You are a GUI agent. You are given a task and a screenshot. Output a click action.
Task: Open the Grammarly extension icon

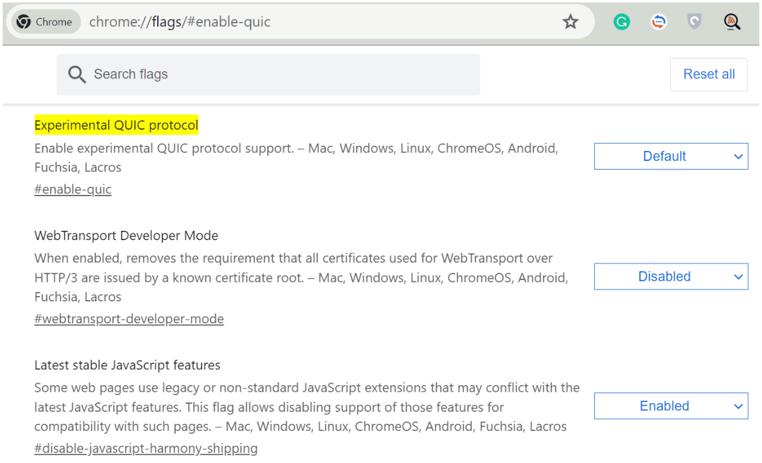click(621, 21)
